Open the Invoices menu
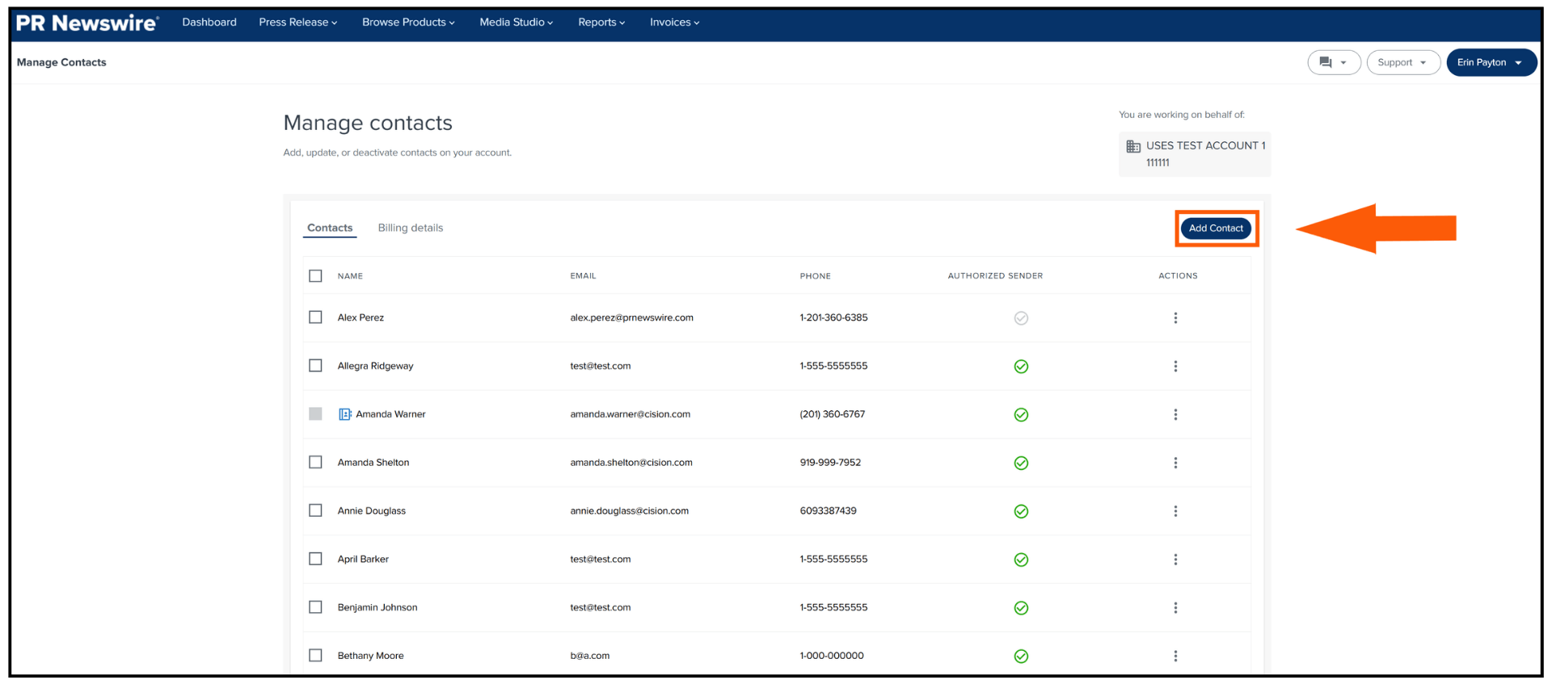The height and width of the screenshot is (684, 1552). click(674, 23)
